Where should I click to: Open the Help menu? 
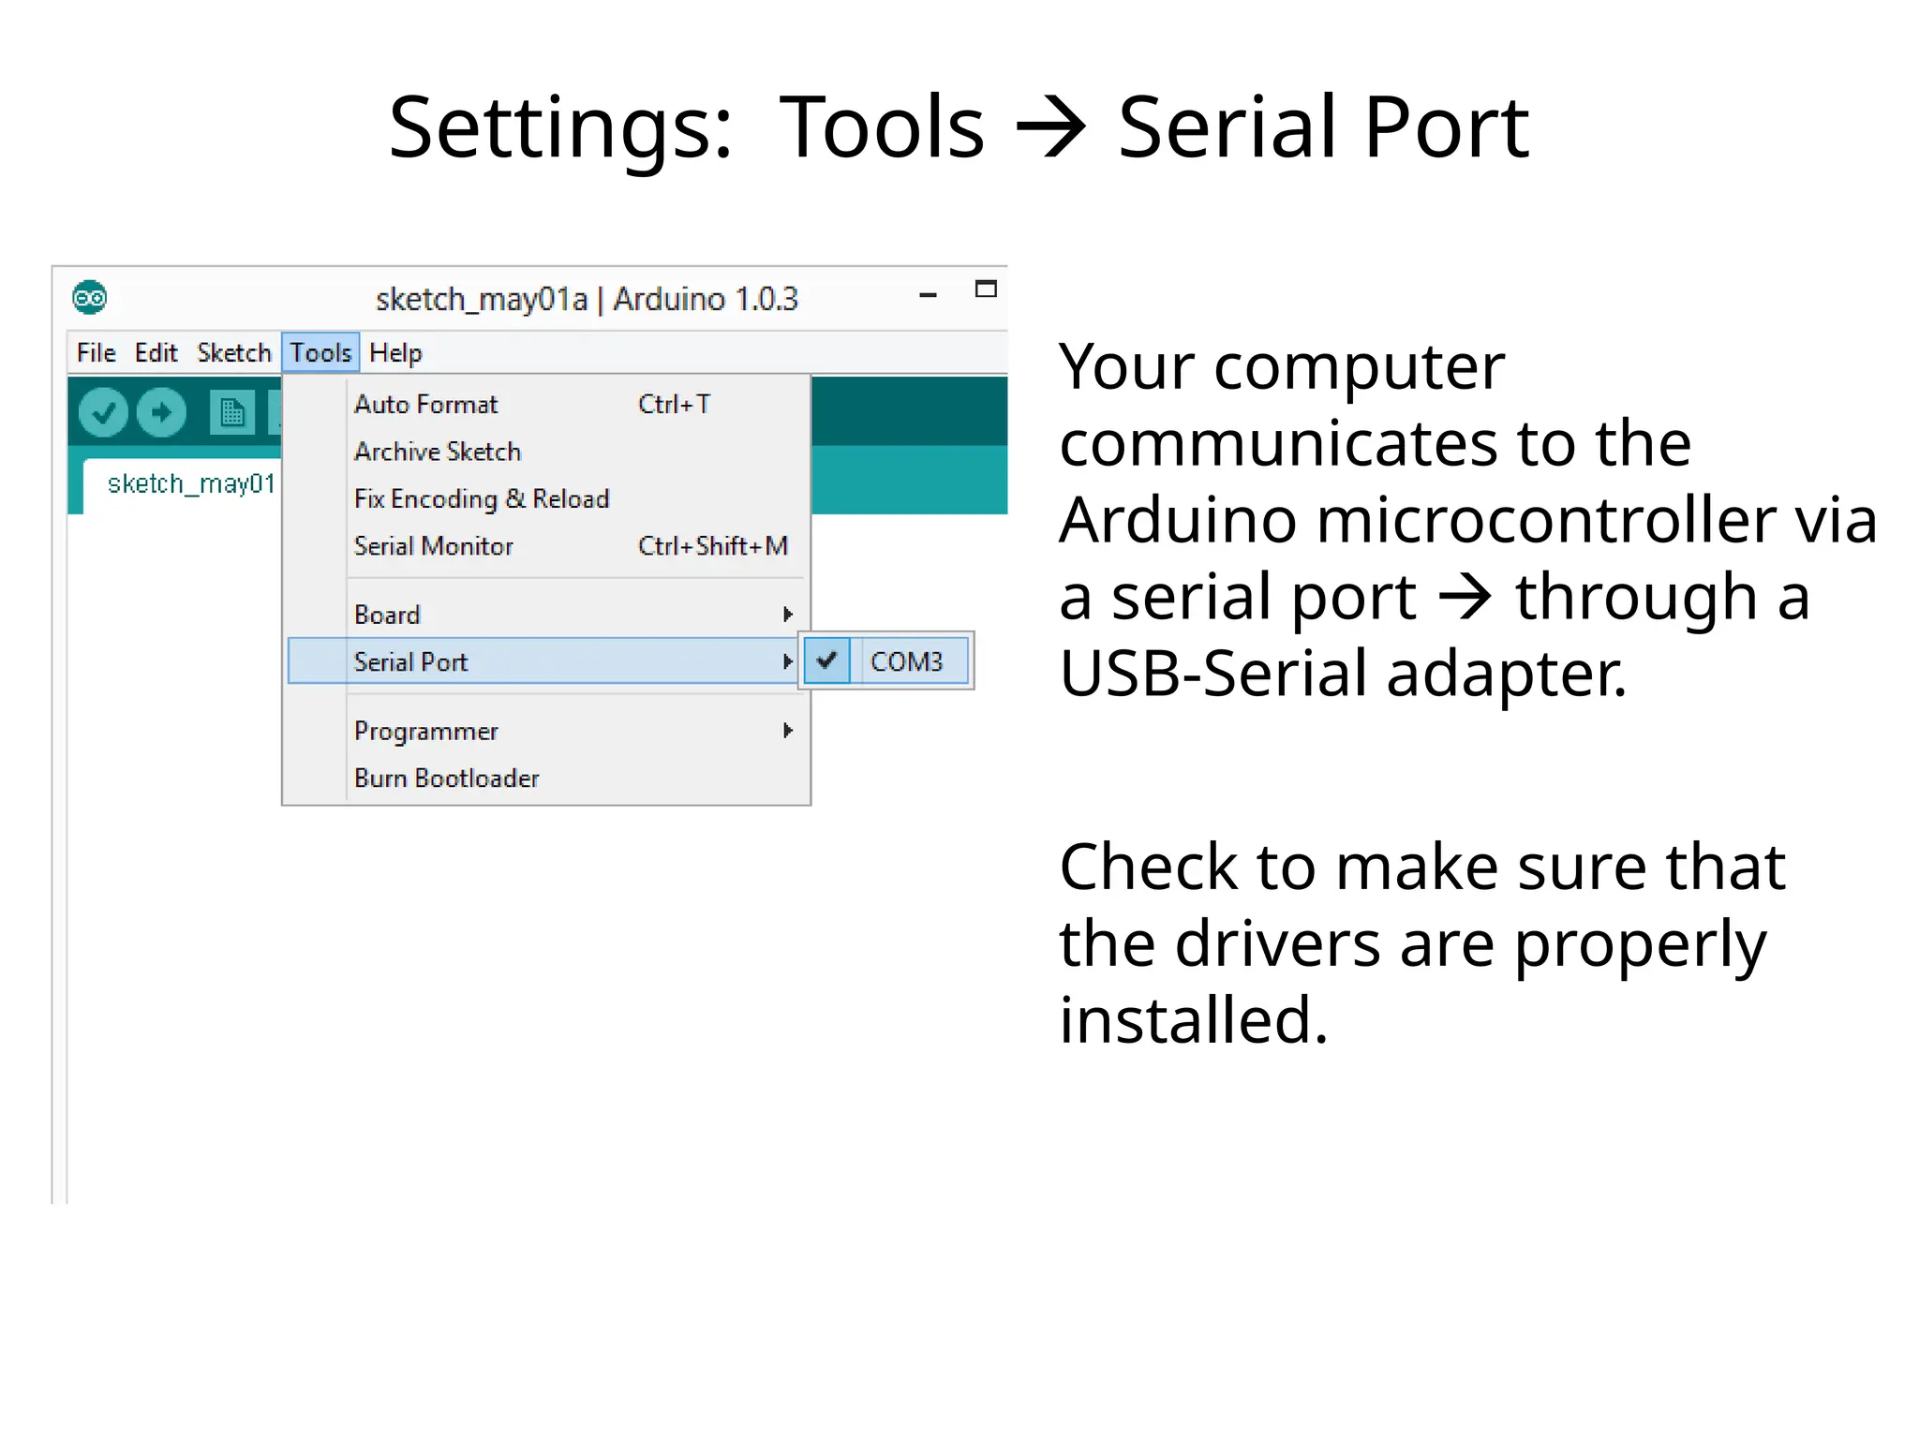coord(395,353)
